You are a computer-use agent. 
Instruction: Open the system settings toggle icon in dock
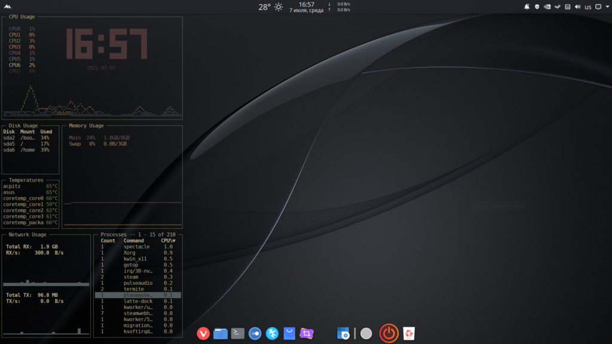point(255,333)
